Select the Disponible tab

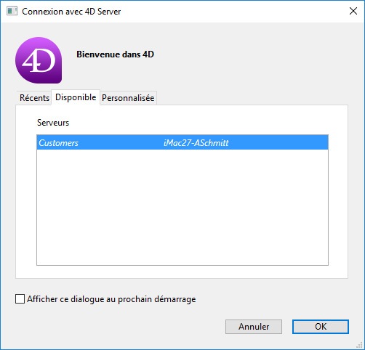click(x=76, y=97)
